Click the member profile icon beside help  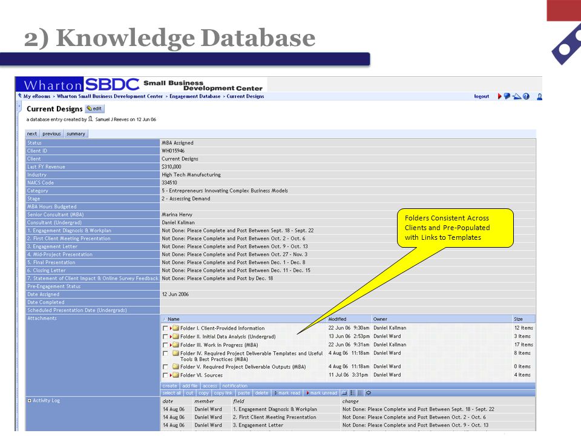pyautogui.click(x=539, y=96)
